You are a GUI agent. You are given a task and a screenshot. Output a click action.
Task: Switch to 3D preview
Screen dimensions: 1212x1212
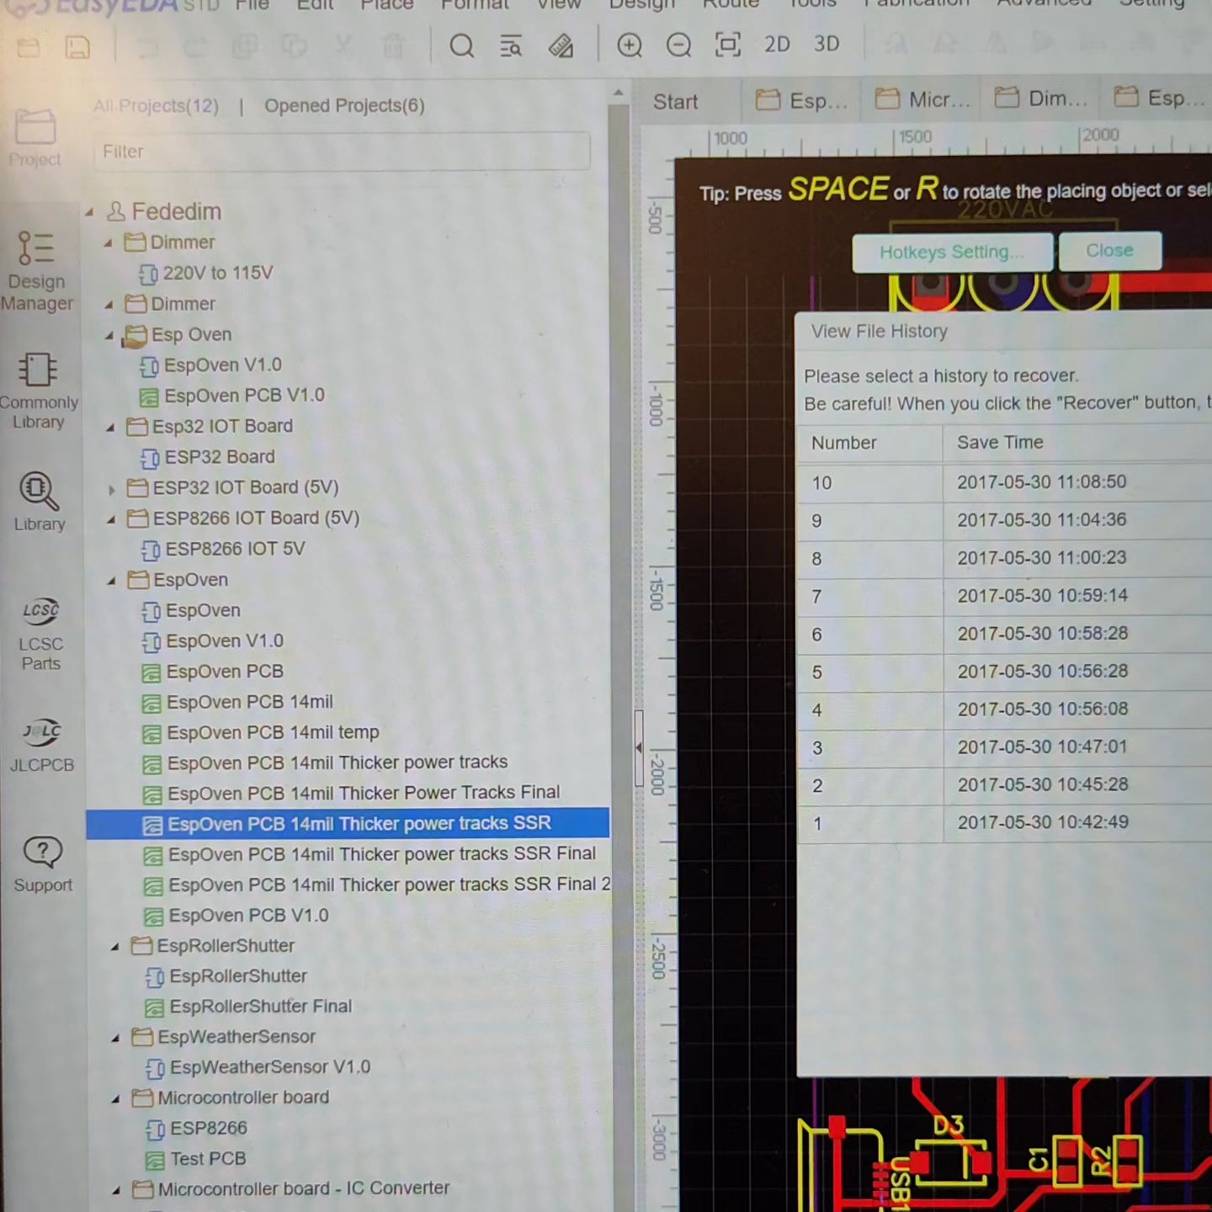827,44
